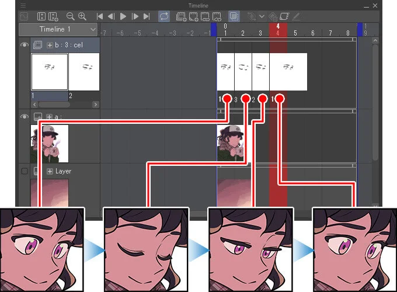This screenshot has width=397, height=292.
Task: Hide the 'b : 3 : cel' animation folder
Action: click(x=25, y=45)
